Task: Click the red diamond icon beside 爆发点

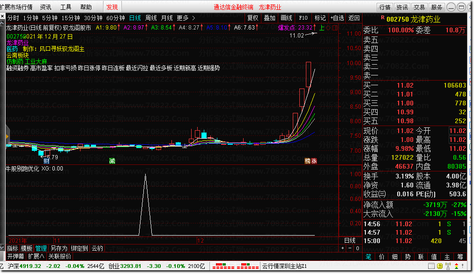Action: pos(328,28)
